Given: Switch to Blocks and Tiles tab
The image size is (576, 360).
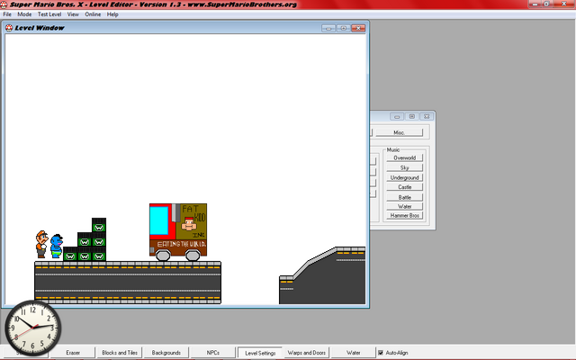Looking at the screenshot, I should [120, 353].
